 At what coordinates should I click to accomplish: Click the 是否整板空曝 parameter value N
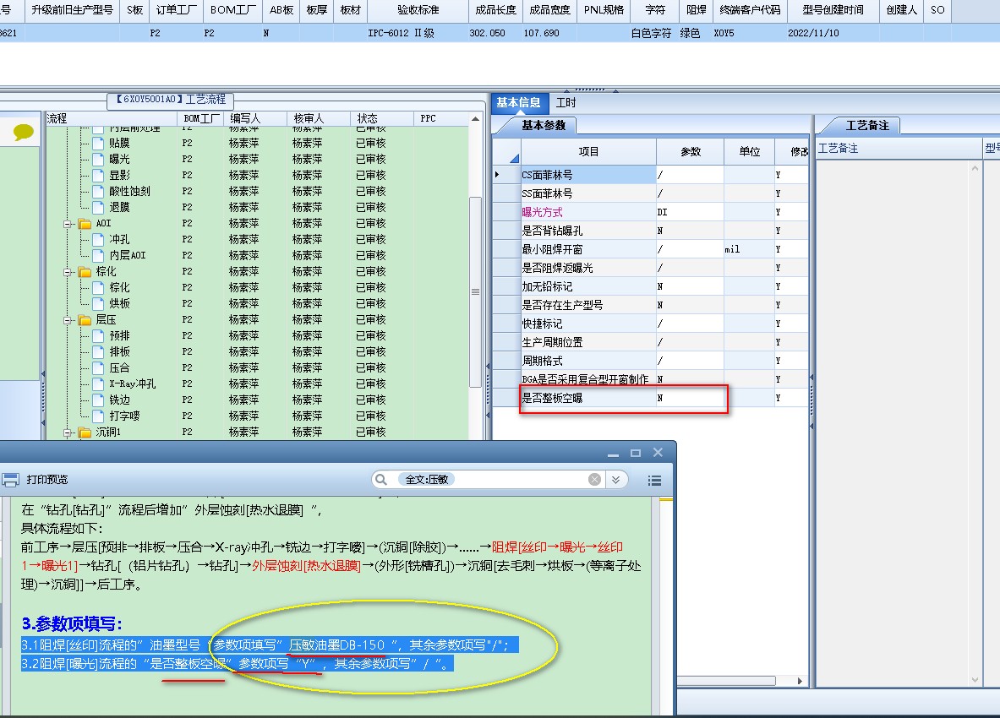tap(690, 398)
